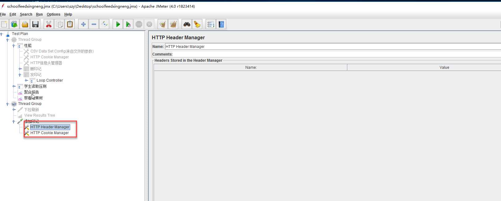This screenshot has width=501, height=201.
Task: Select the Loop Controller tree item
Action: [50, 80]
